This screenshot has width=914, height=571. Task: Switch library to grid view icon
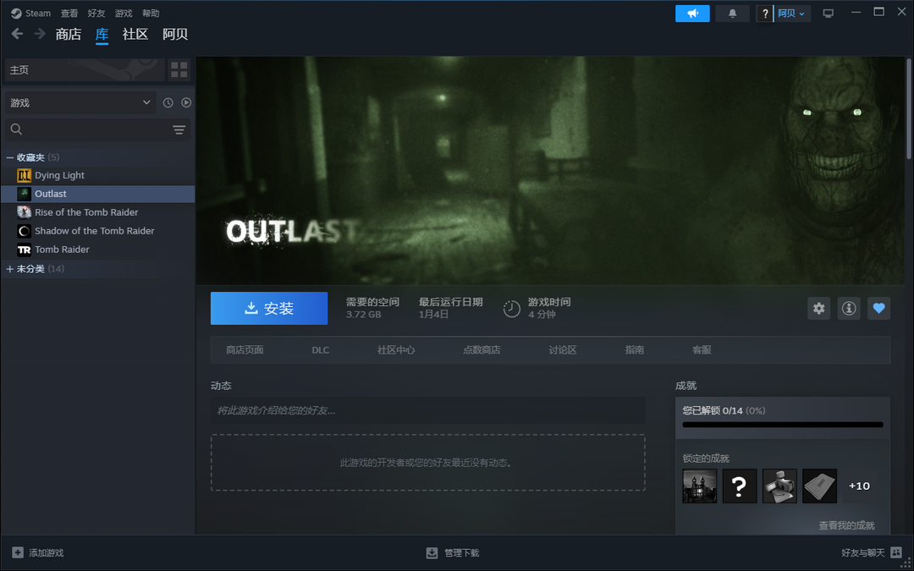(179, 69)
